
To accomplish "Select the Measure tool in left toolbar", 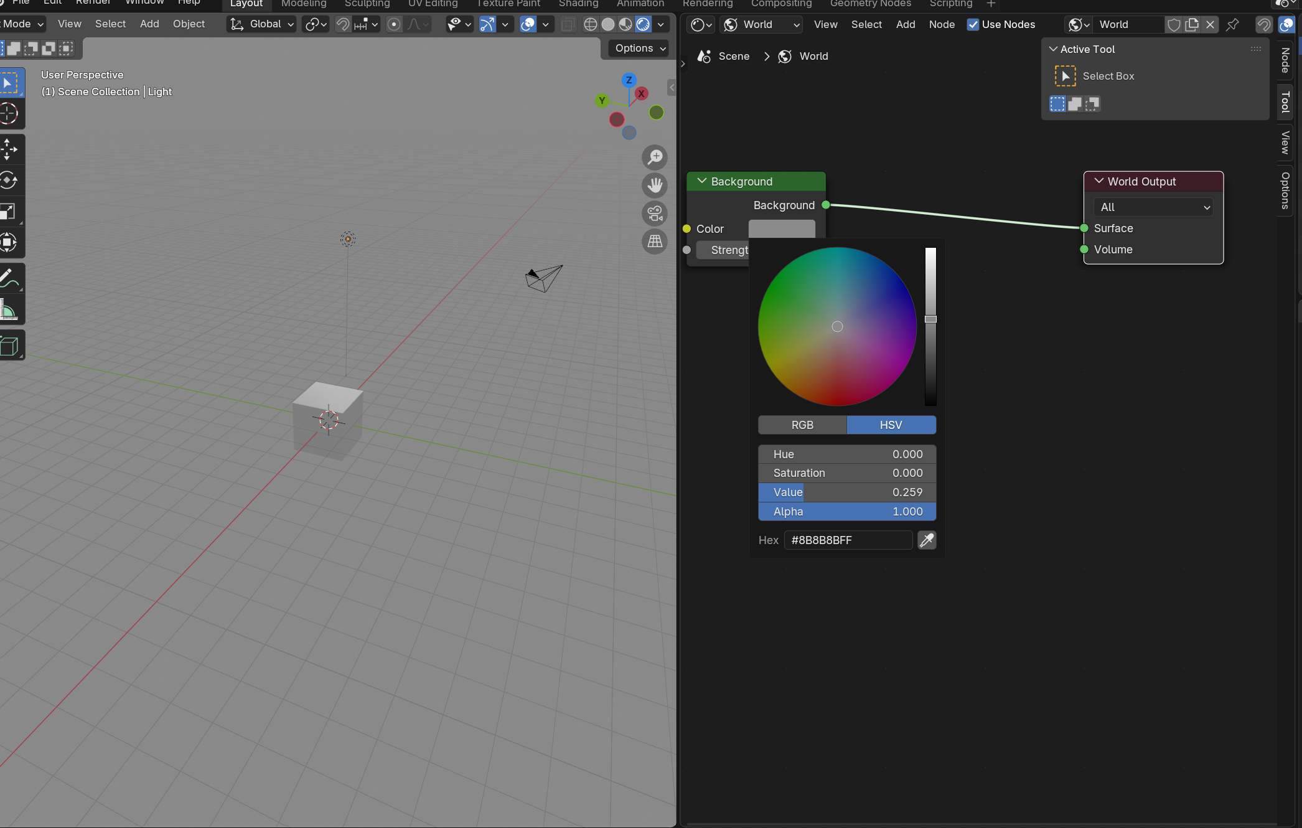I will click(9, 310).
